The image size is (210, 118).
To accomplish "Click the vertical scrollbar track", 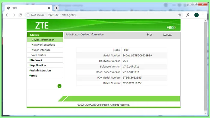I will [x=205, y=66].
